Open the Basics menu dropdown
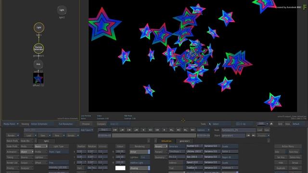This screenshot has width=308, height=173. point(41,146)
